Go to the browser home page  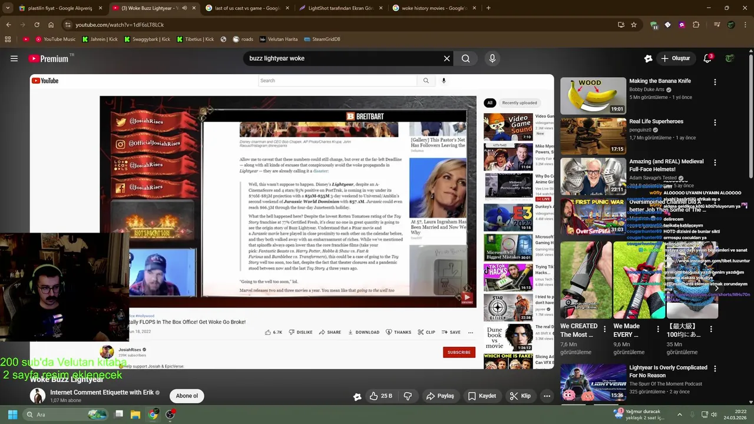[x=51, y=25]
